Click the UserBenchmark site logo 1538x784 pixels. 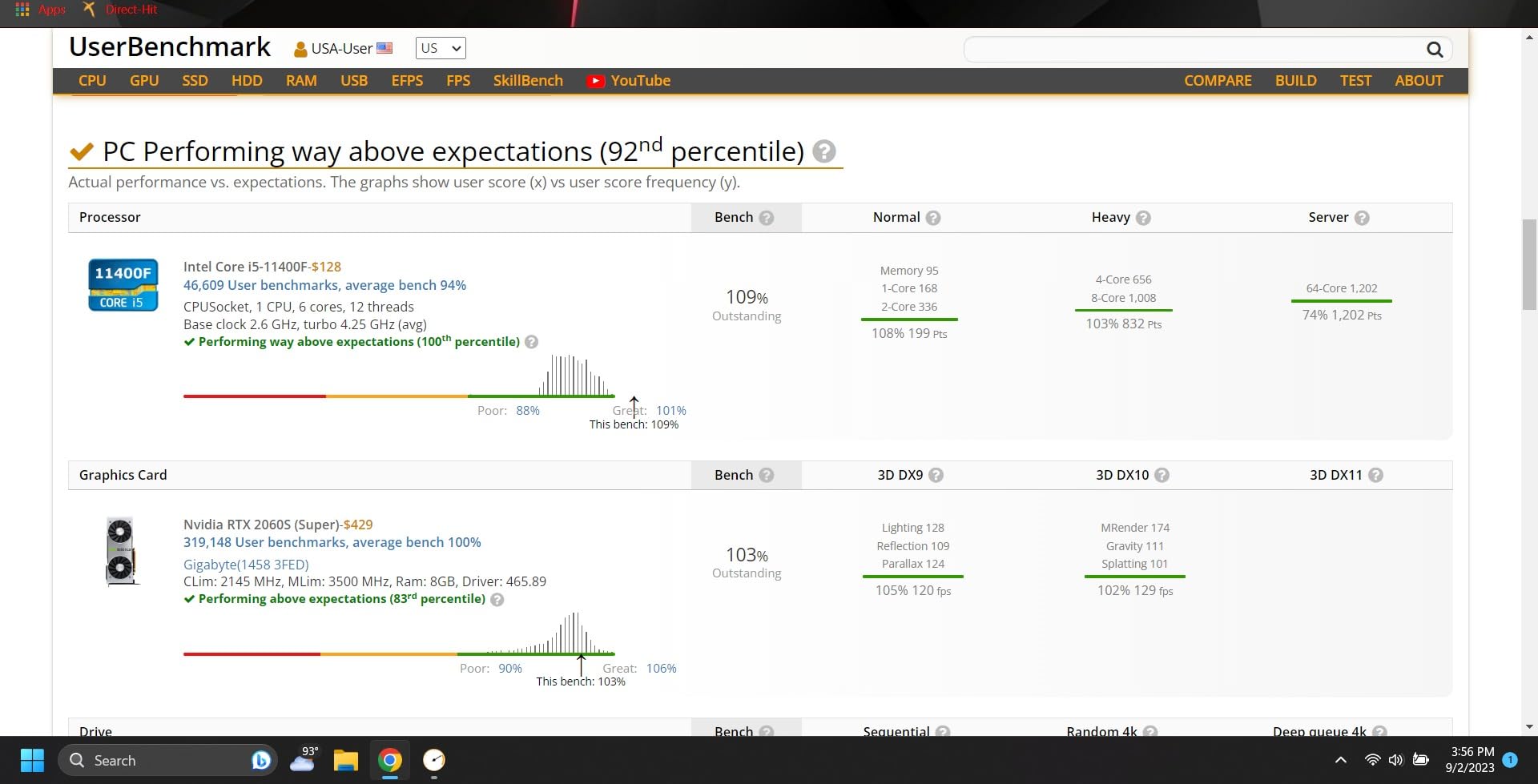pos(170,47)
